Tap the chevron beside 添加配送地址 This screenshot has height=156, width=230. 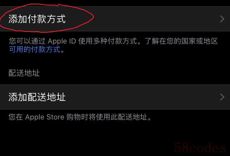point(222,97)
